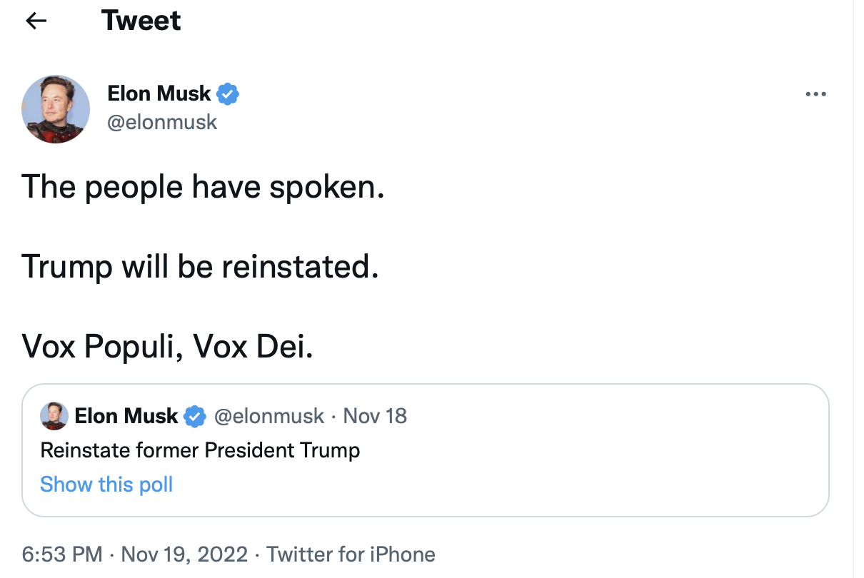Open the quoted text 'Reinstate former President Trump'

pos(200,450)
